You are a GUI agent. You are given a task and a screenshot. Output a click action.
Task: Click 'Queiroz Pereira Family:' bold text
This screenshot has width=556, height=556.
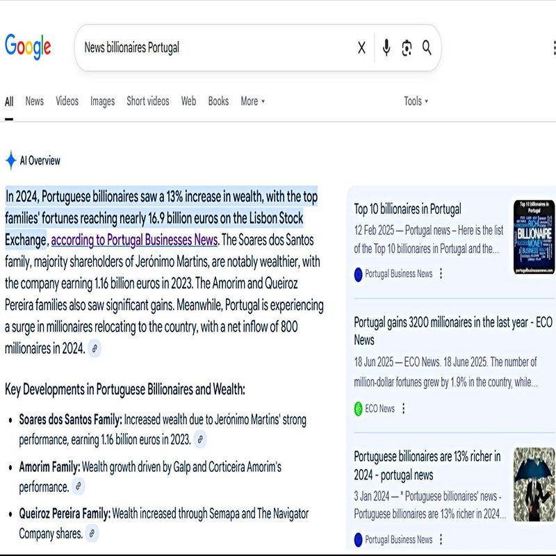[x=65, y=514]
